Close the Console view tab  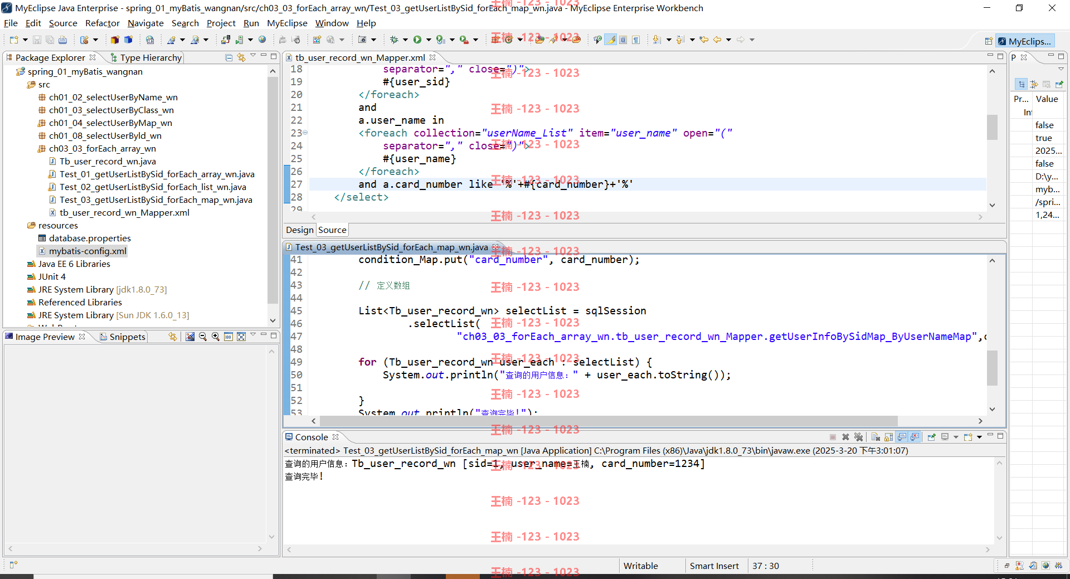click(x=335, y=437)
